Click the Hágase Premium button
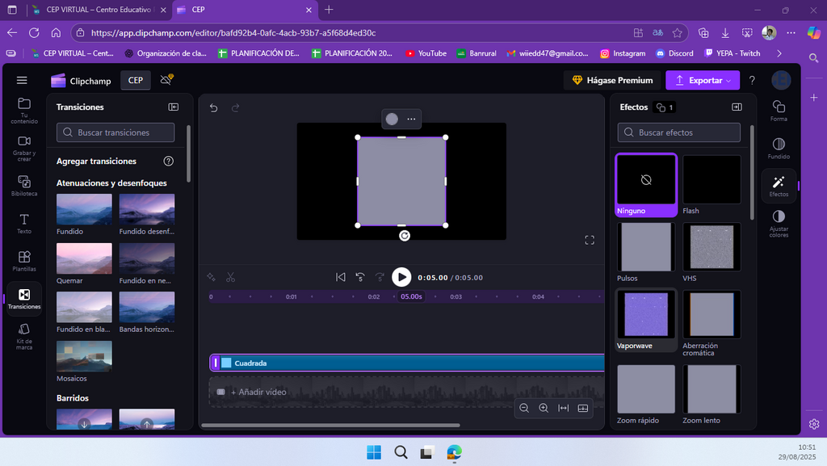Image resolution: width=827 pixels, height=466 pixels. click(613, 80)
